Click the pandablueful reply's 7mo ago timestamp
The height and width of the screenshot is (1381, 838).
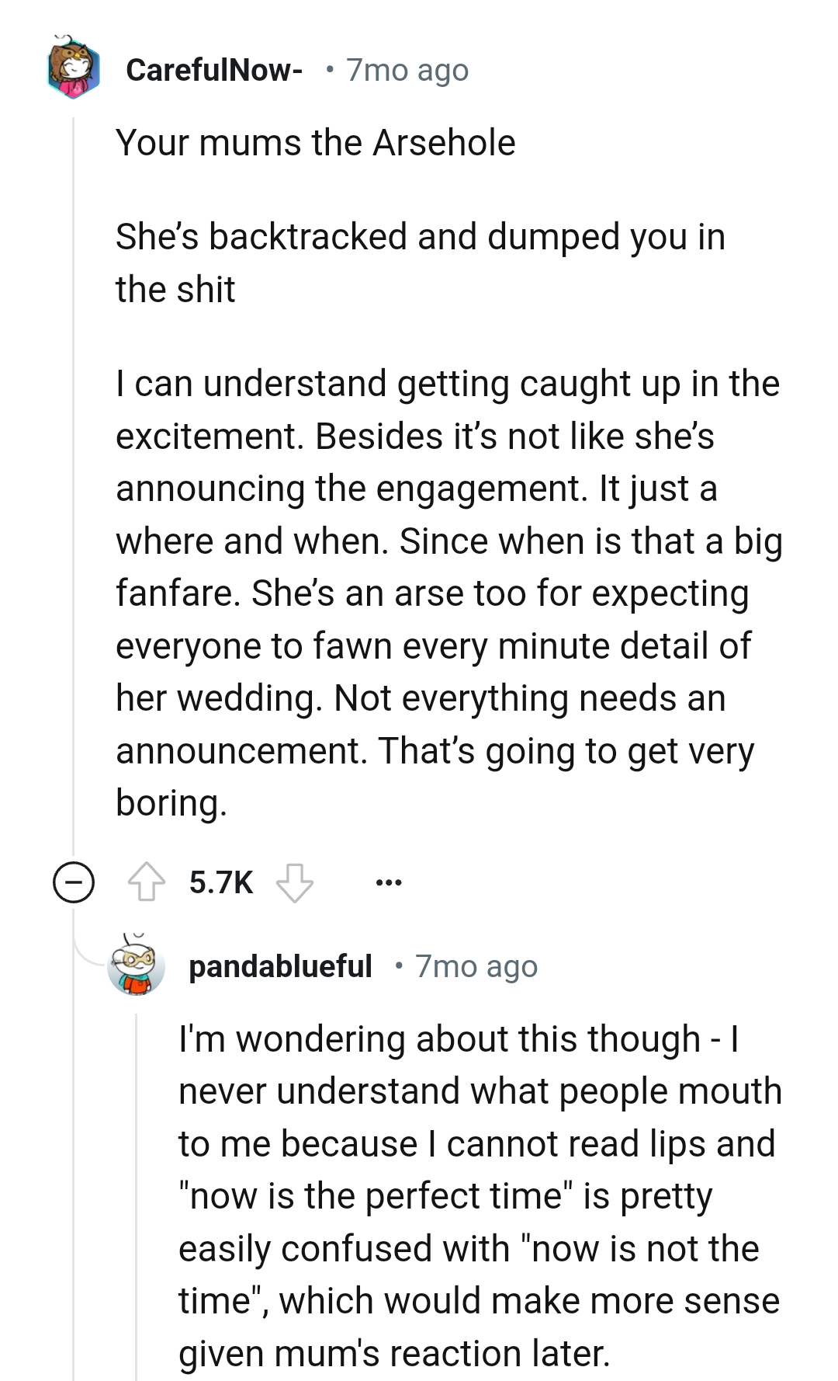click(476, 966)
